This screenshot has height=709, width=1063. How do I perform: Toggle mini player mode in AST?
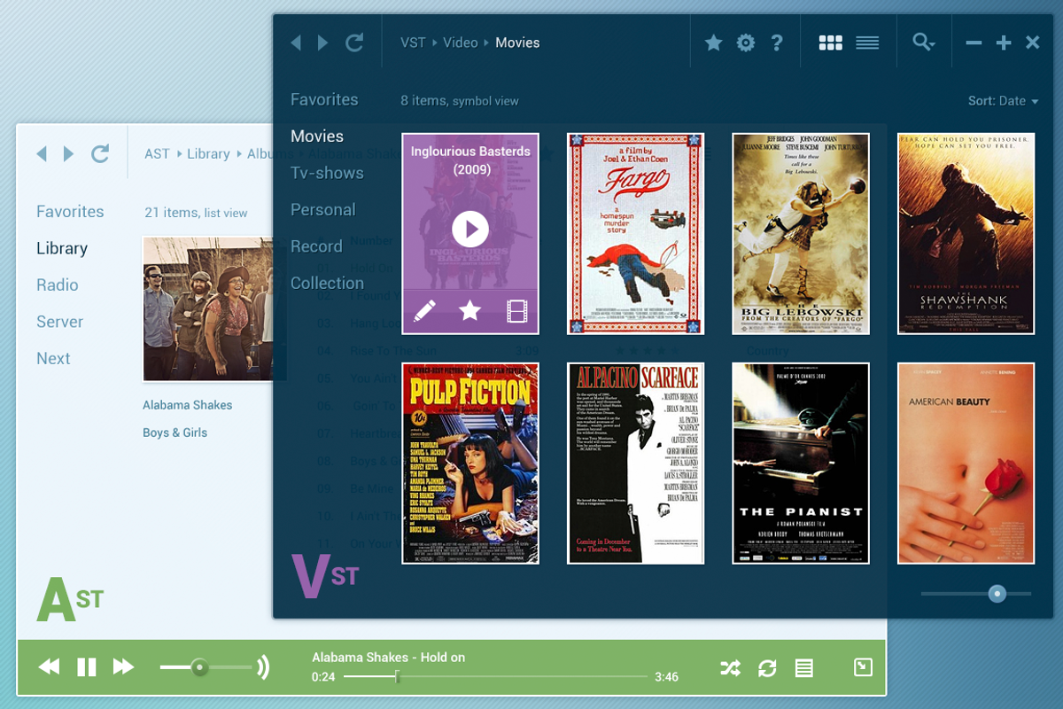(863, 667)
